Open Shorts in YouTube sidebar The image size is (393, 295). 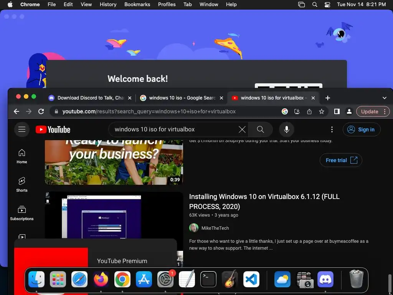[x=22, y=185]
